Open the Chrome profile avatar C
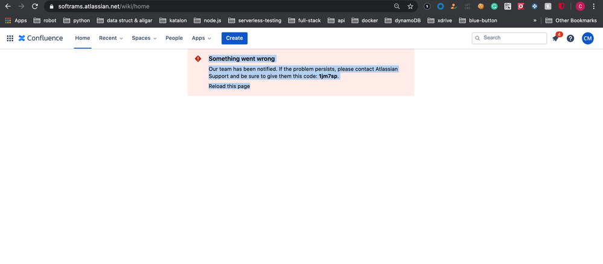 pyautogui.click(x=580, y=6)
